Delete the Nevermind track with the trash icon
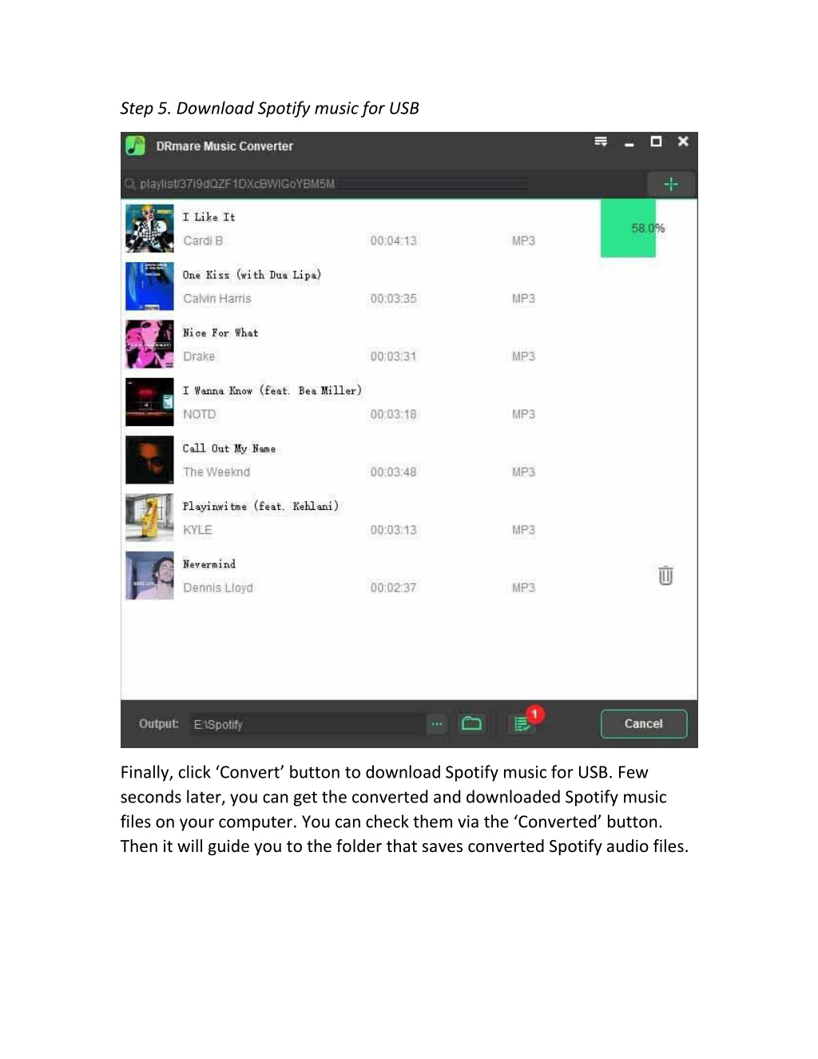Viewport: 818px width, 1059px height. tap(665, 575)
